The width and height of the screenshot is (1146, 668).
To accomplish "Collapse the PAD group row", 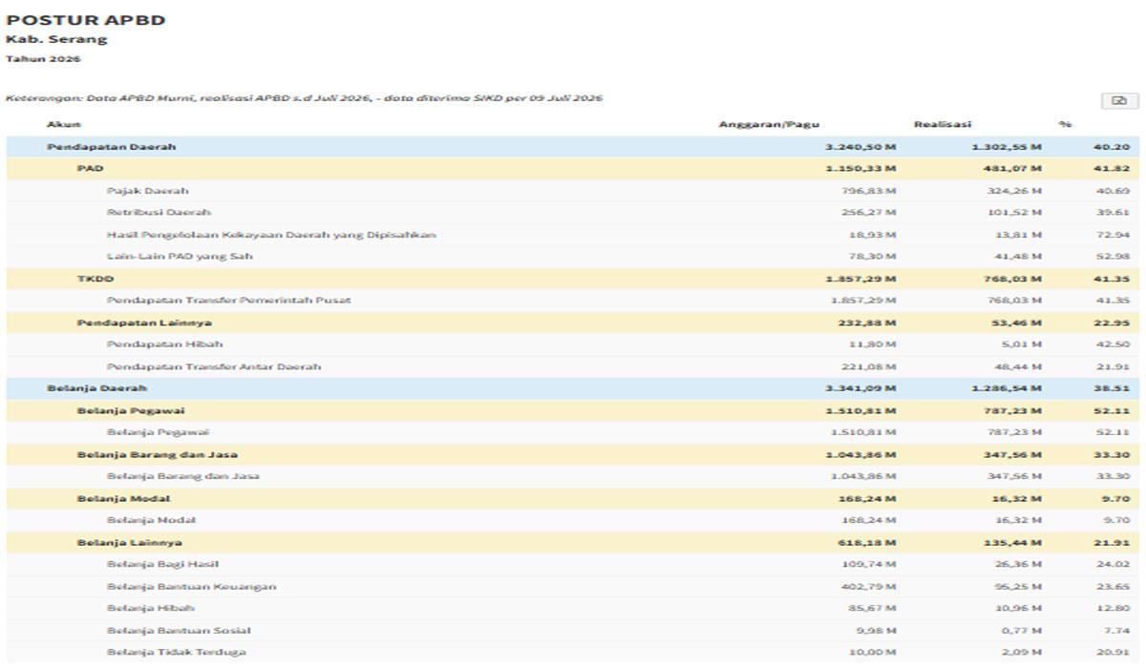I will click(x=573, y=169).
